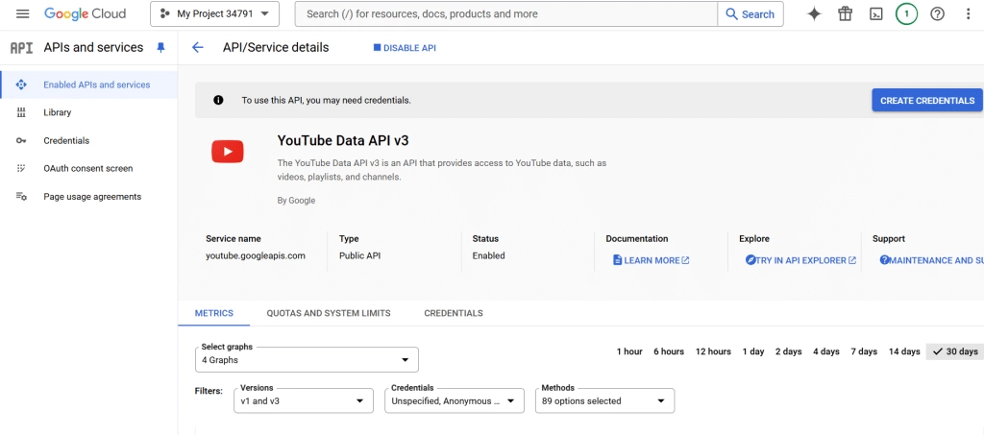Click the Library grid icon
This screenshot has width=984, height=435.
(21, 112)
